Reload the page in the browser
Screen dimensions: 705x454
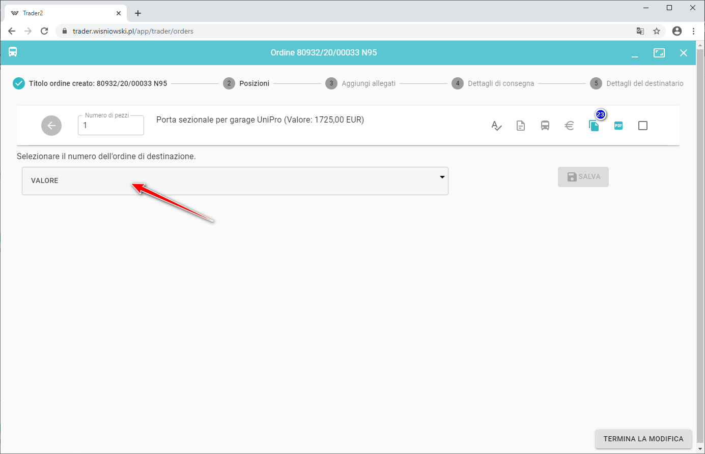click(44, 31)
